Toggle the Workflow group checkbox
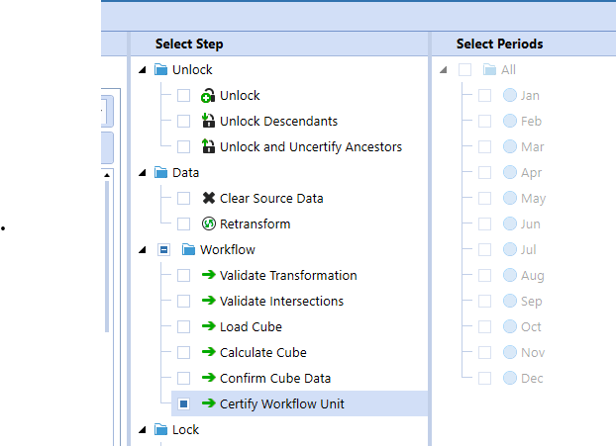This screenshot has width=616, height=446. point(163,249)
